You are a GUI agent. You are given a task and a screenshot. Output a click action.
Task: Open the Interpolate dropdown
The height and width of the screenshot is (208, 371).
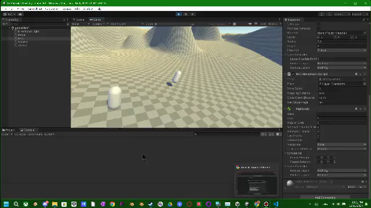click(341, 144)
